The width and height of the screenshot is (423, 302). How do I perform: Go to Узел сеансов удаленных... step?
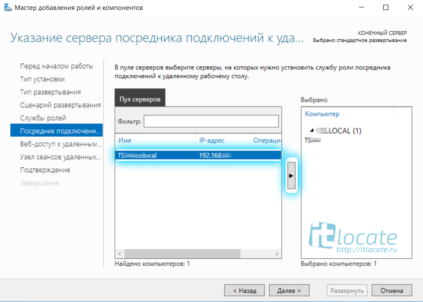pyautogui.click(x=60, y=157)
